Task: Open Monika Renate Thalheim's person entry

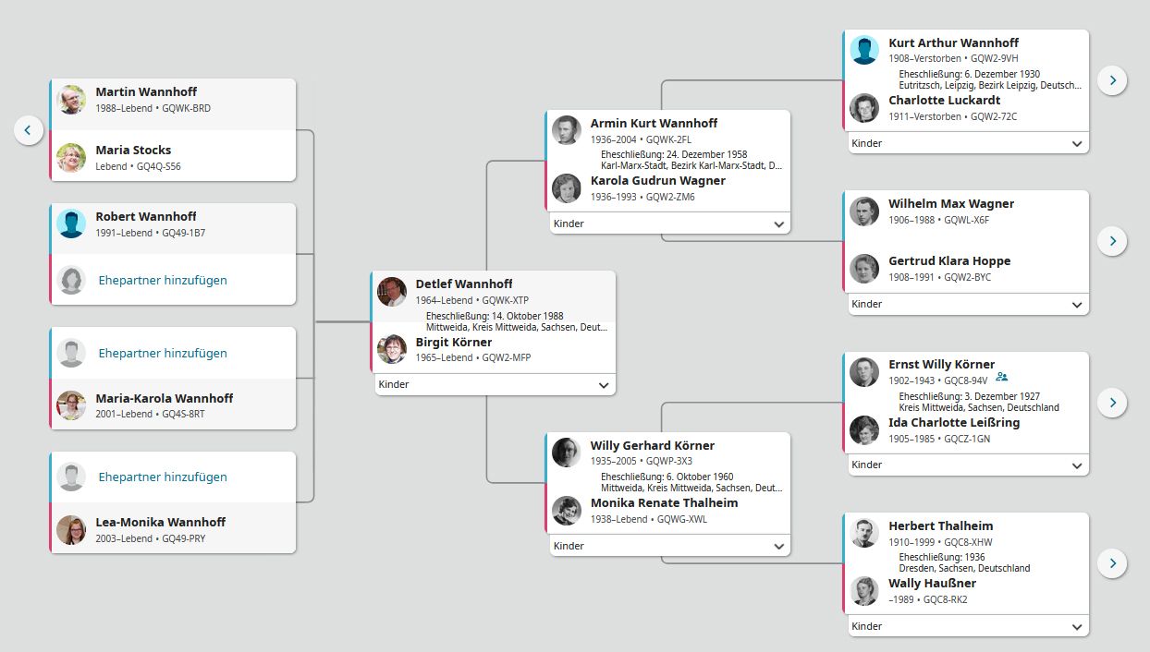Action: tap(664, 502)
